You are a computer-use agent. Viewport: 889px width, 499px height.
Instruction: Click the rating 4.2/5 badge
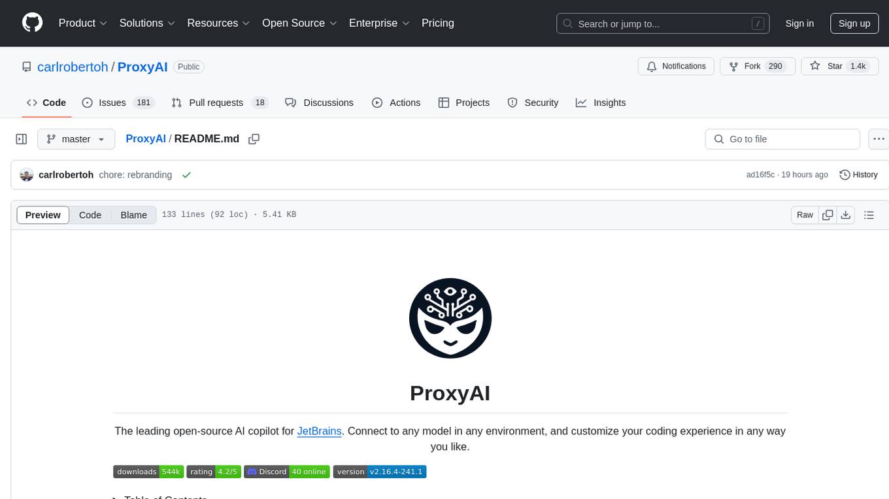pos(214,472)
